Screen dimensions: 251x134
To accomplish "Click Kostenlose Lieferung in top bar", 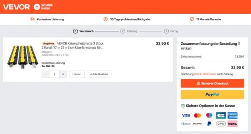I will pos(50,19).
